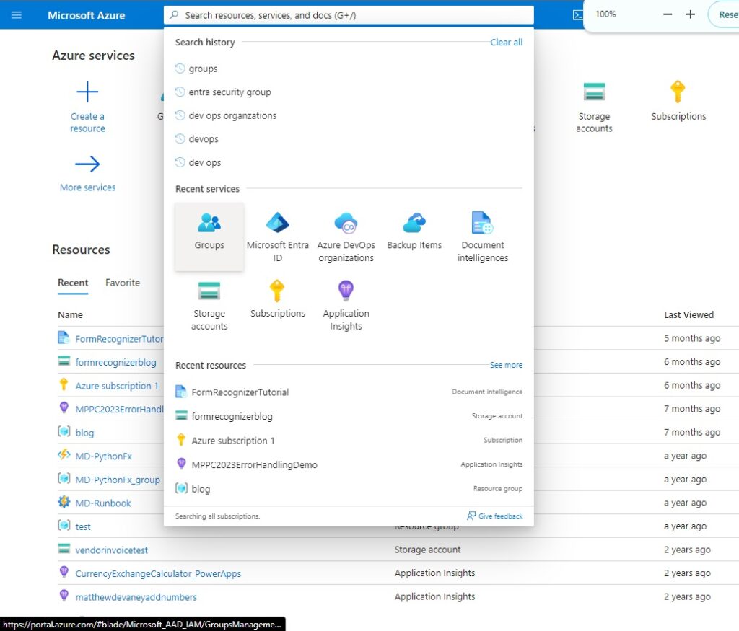Switch to the Recent resources tab
The width and height of the screenshot is (739, 631).
[73, 283]
